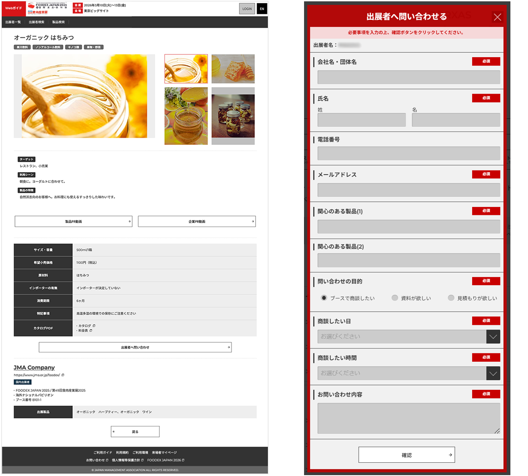Click external-link icon next to 料金表

click(x=91, y=331)
